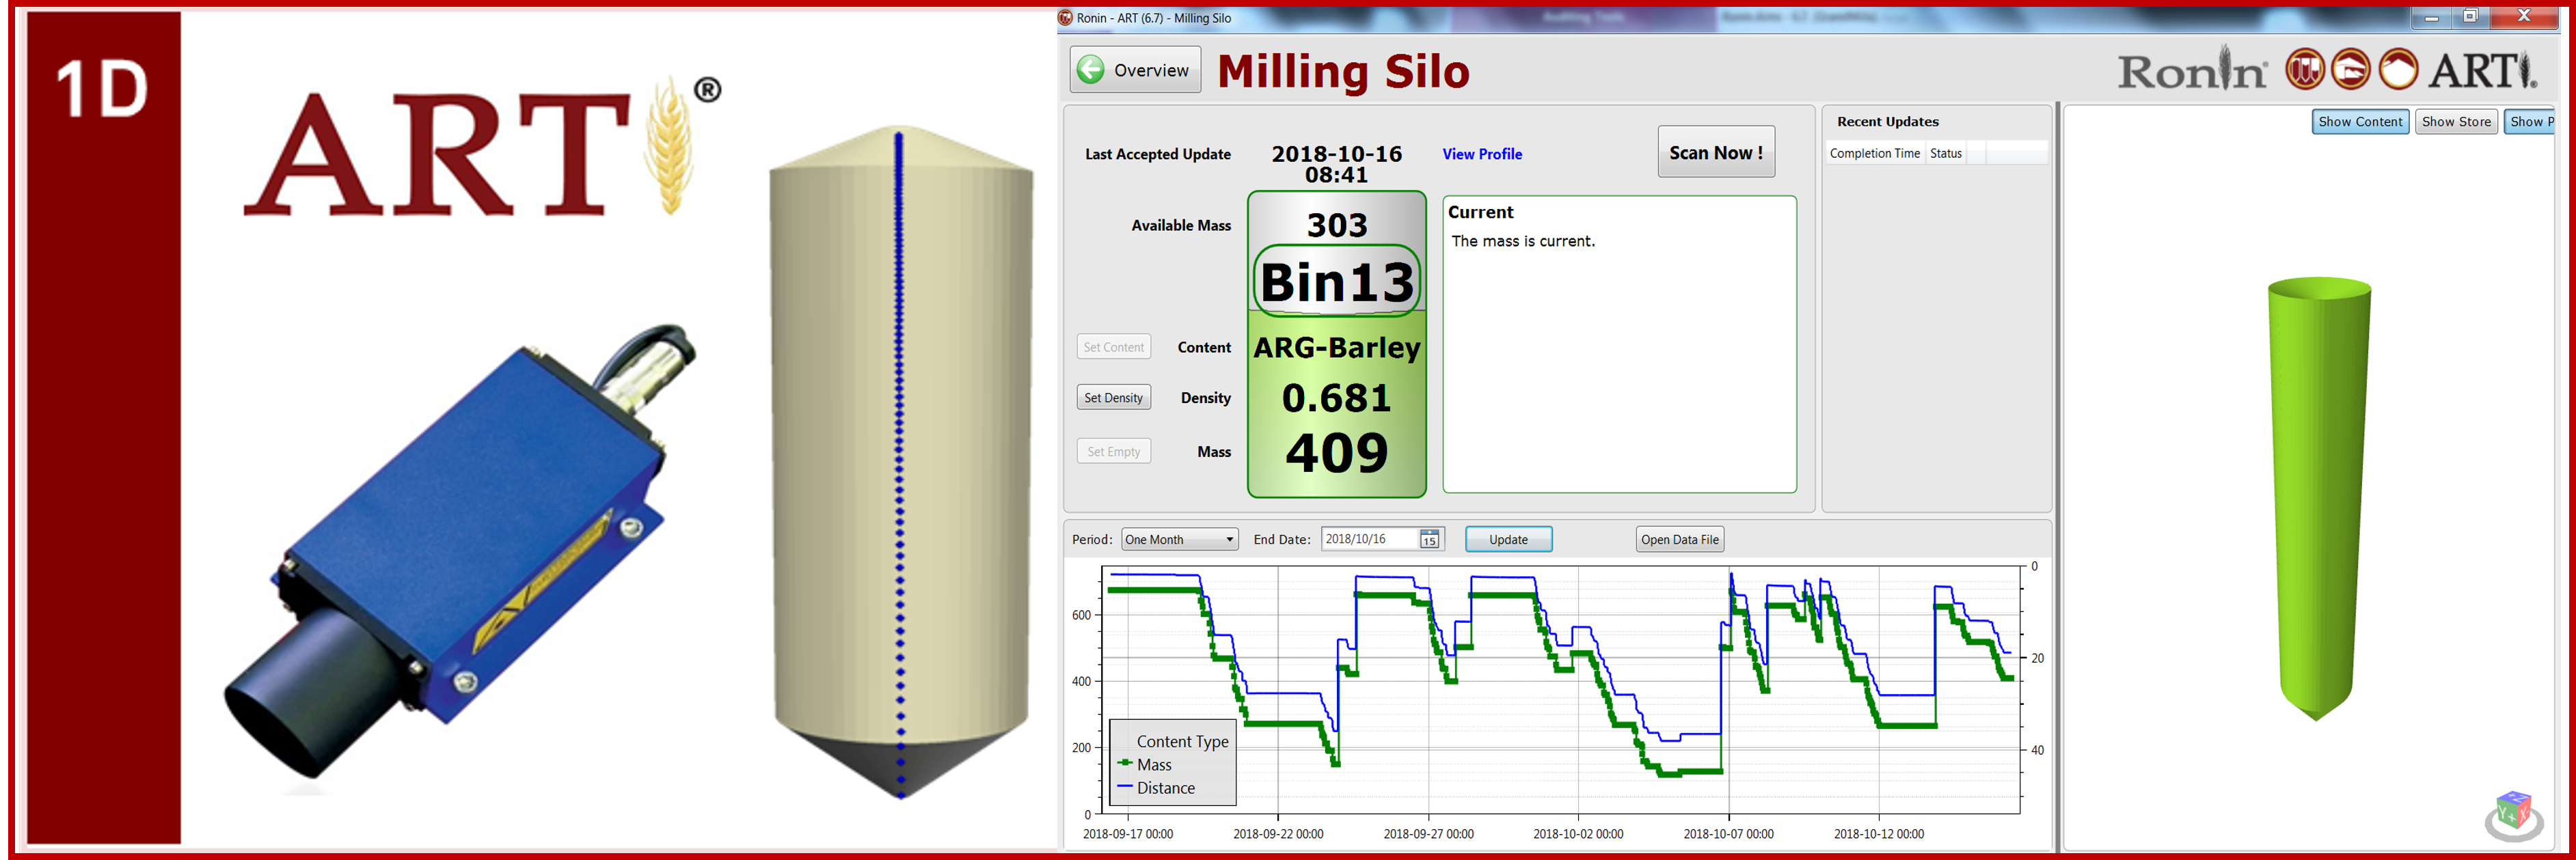Click the Set Content button

pos(1113,347)
